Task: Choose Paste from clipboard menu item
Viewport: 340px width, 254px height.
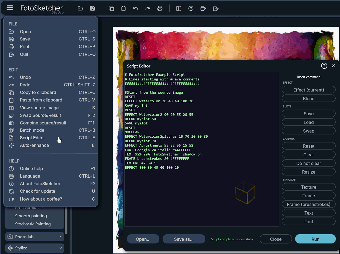Action: tap(51, 100)
